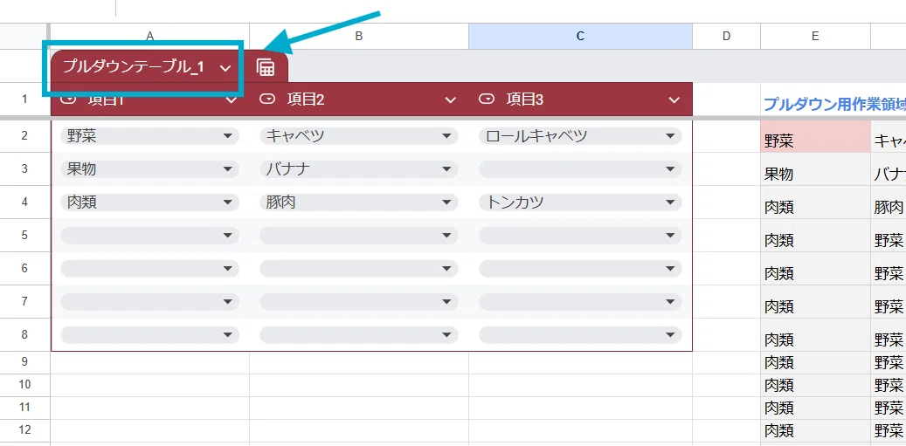Open the empty dropdown chip in cell A6
This screenshot has width=906, height=446.
pyautogui.click(x=149, y=269)
